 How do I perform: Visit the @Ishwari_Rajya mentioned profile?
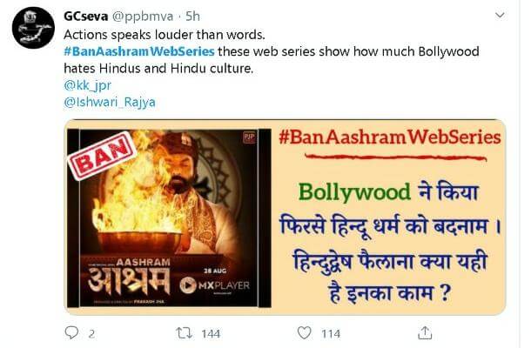pos(110,103)
